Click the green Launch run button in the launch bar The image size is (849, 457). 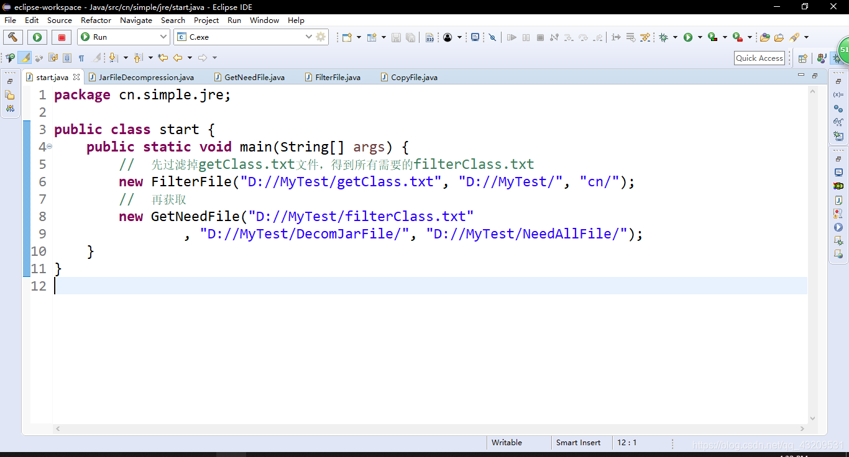click(x=37, y=37)
